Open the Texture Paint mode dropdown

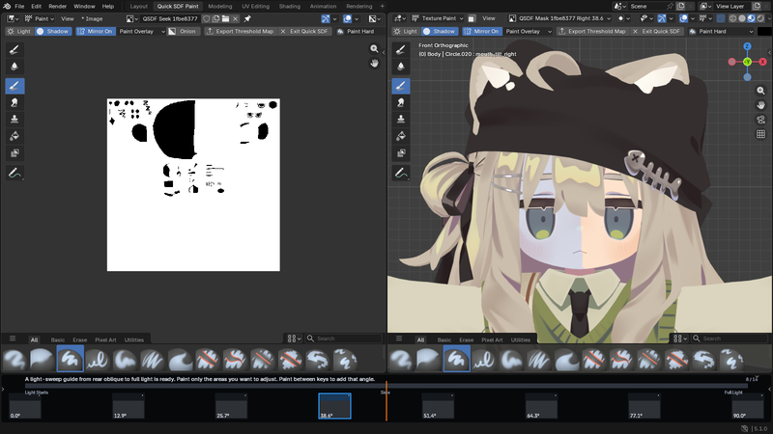coord(438,18)
